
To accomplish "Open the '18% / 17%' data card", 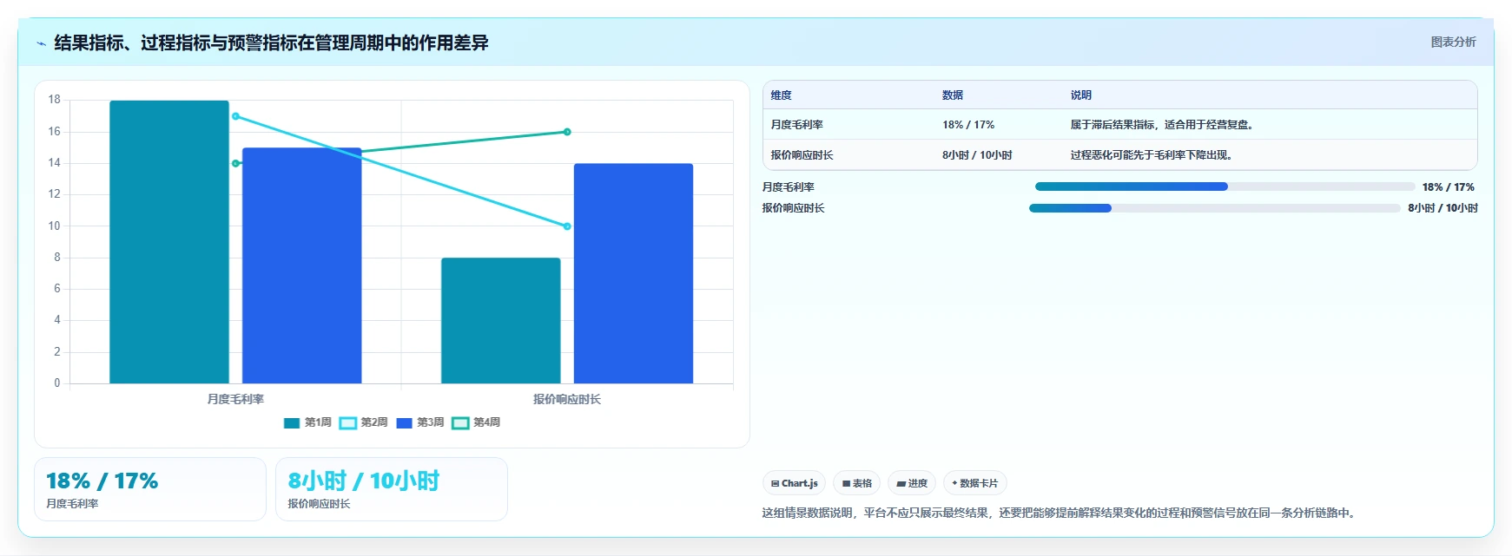I will tap(150, 489).
